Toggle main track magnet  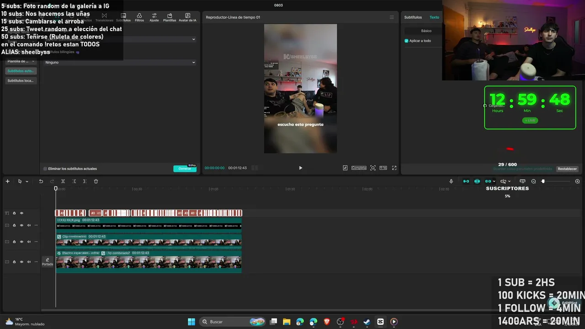click(x=466, y=181)
